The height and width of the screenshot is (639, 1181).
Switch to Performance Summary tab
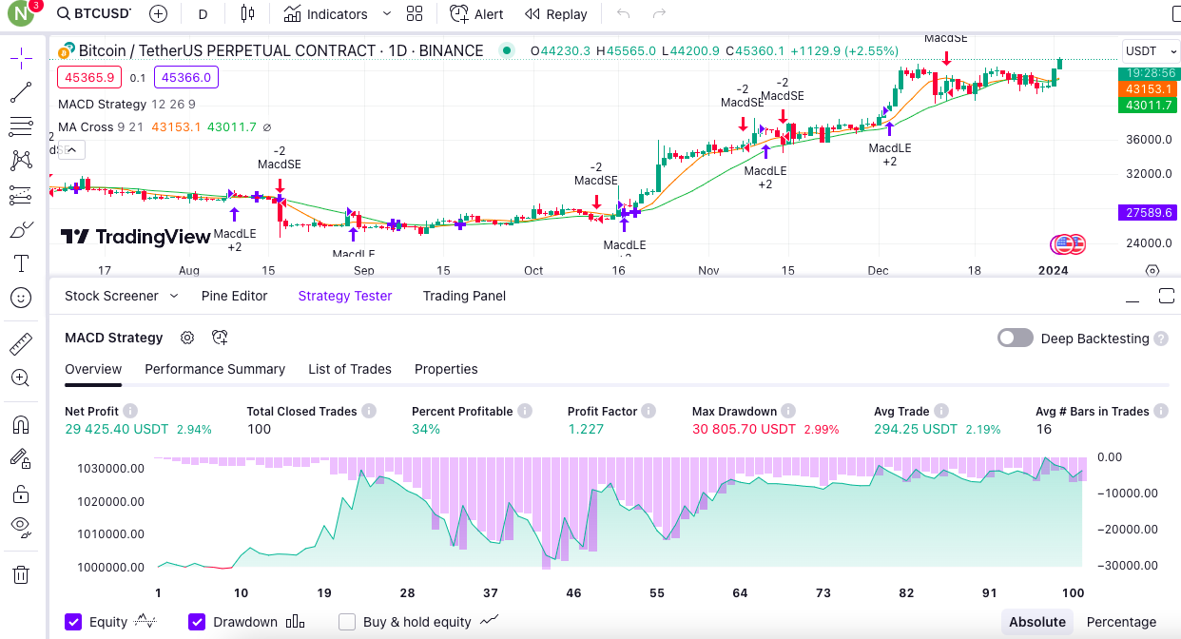click(215, 369)
